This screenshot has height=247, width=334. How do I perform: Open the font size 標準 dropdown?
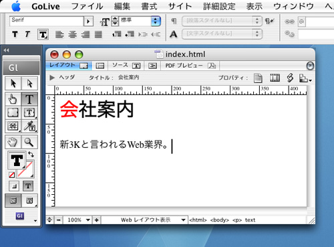click(140, 21)
